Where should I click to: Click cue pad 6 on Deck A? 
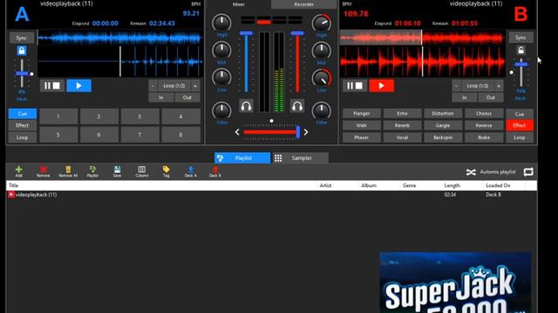pyautogui.click(x=99, y=135)
